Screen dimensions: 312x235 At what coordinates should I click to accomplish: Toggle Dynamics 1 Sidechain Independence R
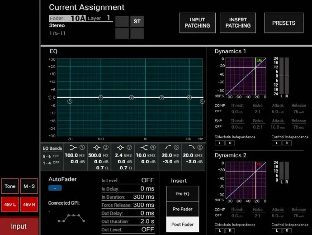[x=230, y=143]
